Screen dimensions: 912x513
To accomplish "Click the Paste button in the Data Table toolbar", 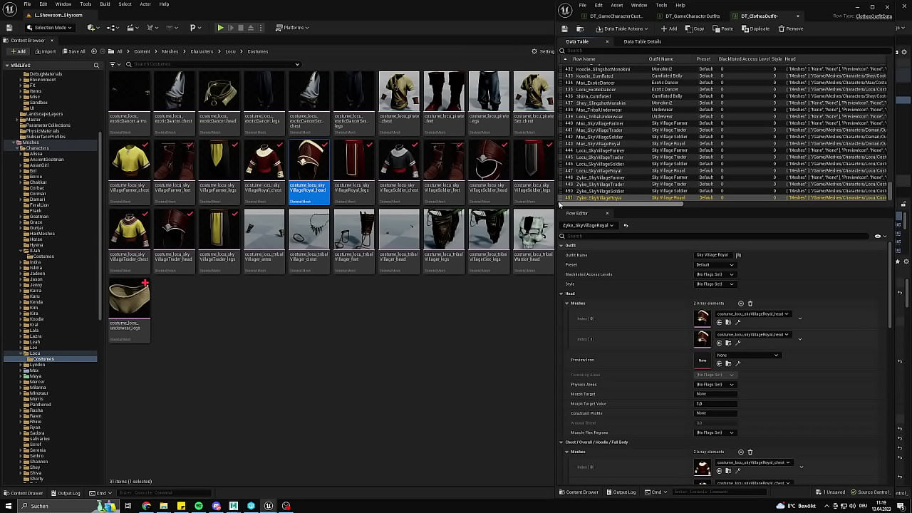I will coord(722,28).
